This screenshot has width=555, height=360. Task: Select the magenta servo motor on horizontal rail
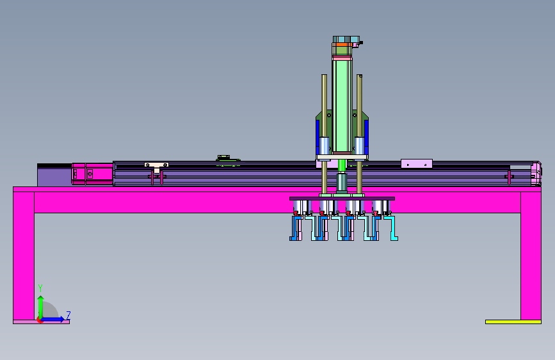tap(92, 174)
